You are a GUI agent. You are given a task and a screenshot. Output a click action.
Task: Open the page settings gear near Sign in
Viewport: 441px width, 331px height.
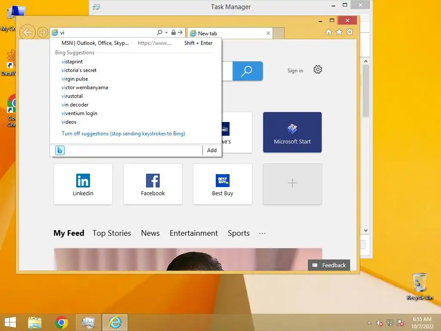click(317, 69)
